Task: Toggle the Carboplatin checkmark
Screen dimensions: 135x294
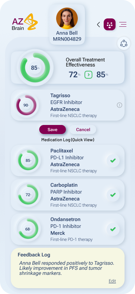Action: point(113,195)
